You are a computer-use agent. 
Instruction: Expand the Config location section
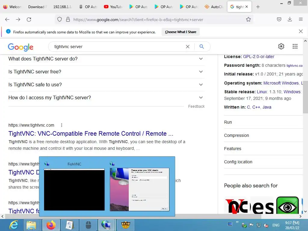[x=263, y=162]
